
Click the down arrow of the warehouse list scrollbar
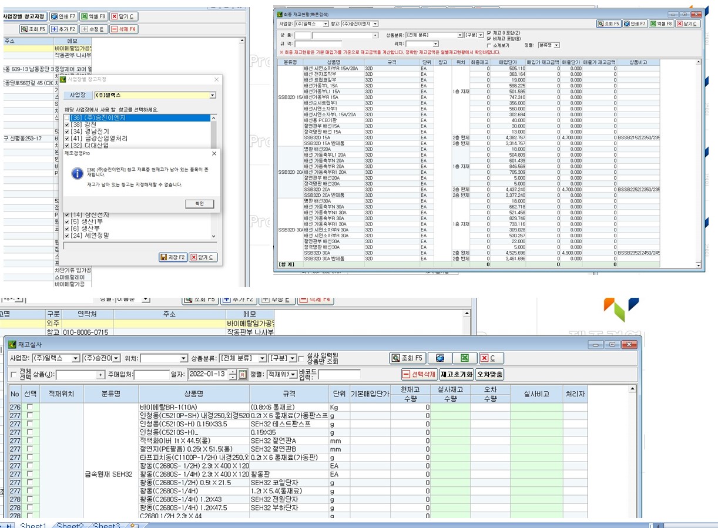214,236
